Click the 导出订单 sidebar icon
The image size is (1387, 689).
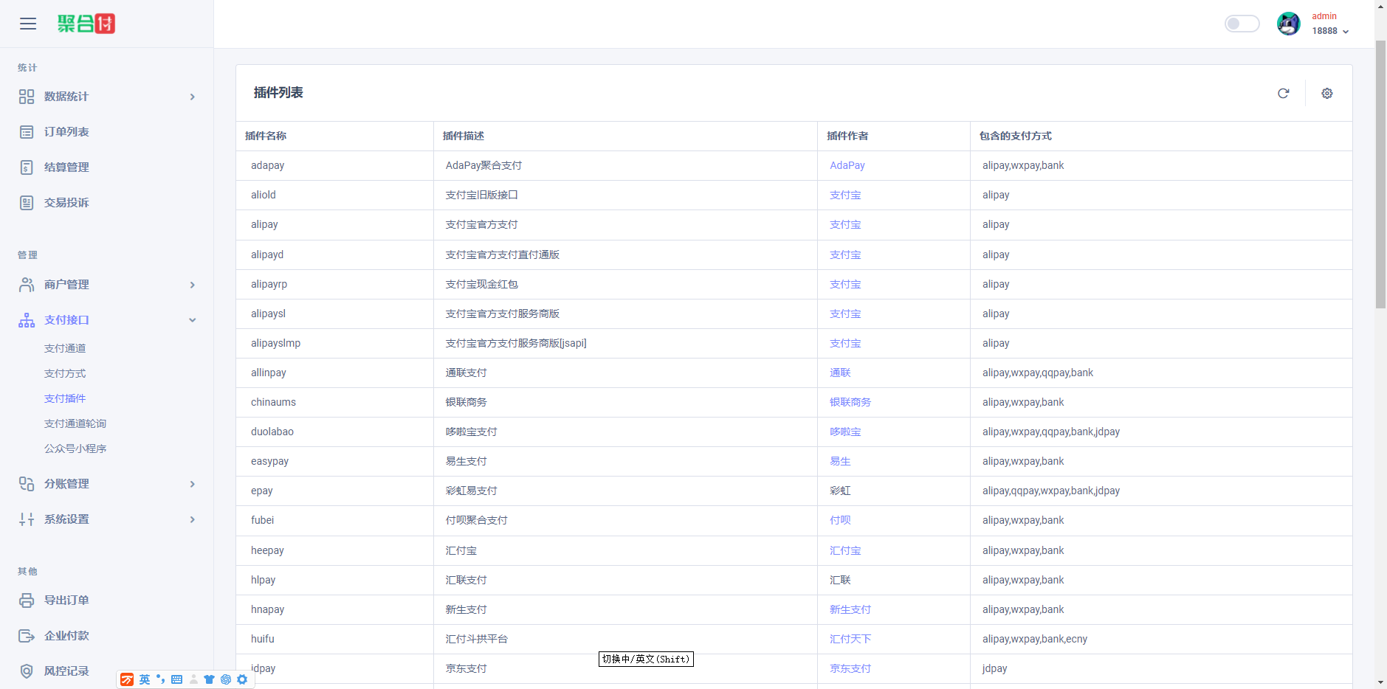point(27,600)
